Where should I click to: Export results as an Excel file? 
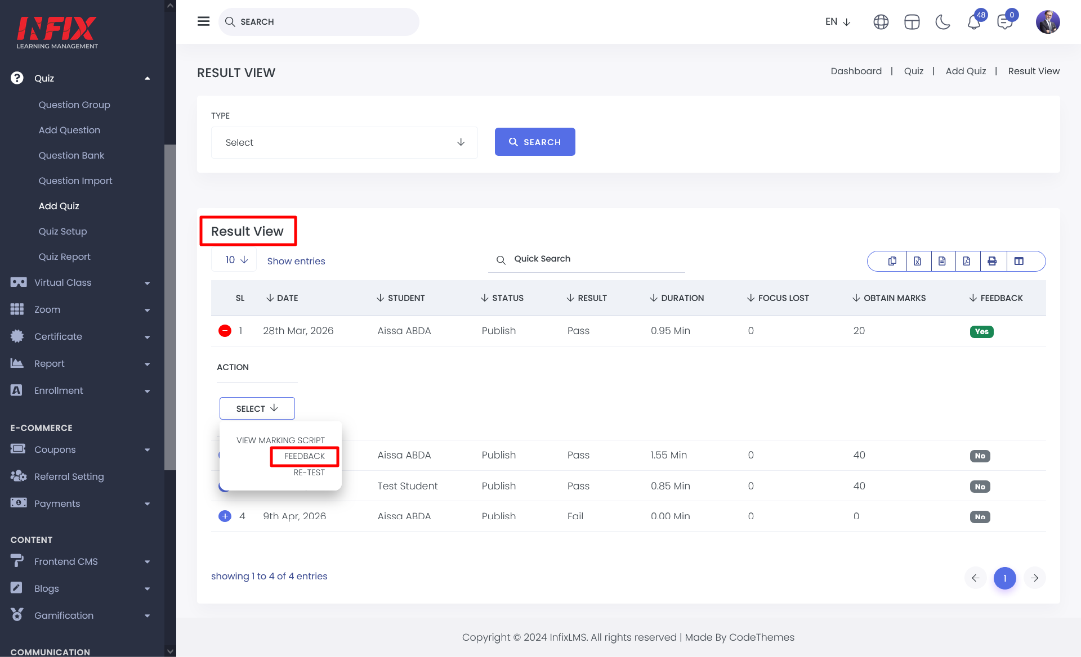click(x=917, y=261)
